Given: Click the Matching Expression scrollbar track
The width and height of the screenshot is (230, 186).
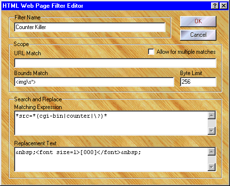Looking at the screenshot, I should 212,123.
